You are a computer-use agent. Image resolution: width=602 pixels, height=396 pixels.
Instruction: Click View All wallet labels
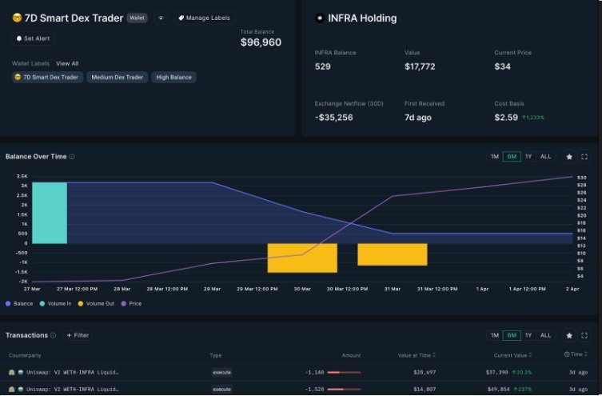[x=67, y=63]
